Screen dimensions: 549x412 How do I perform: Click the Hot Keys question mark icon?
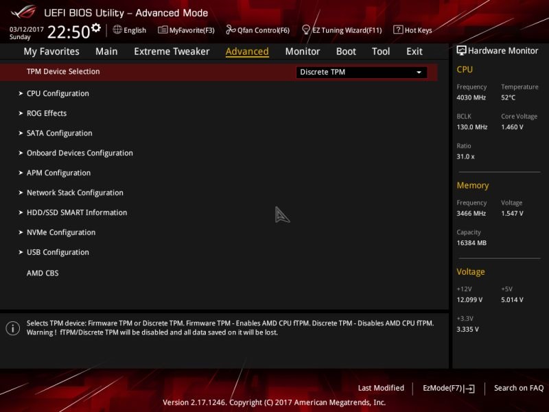(x=398, y=30)
